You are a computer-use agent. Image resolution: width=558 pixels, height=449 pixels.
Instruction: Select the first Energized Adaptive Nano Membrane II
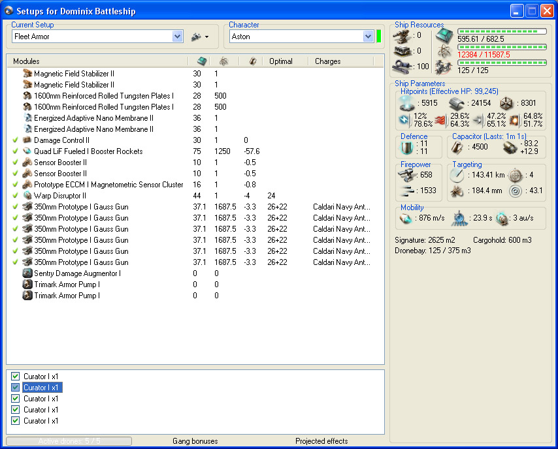(x=195, y=118)
